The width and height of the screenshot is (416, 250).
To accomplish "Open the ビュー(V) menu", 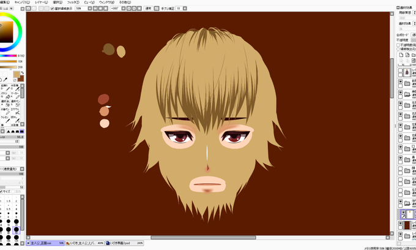I will [x=89, y=2].
